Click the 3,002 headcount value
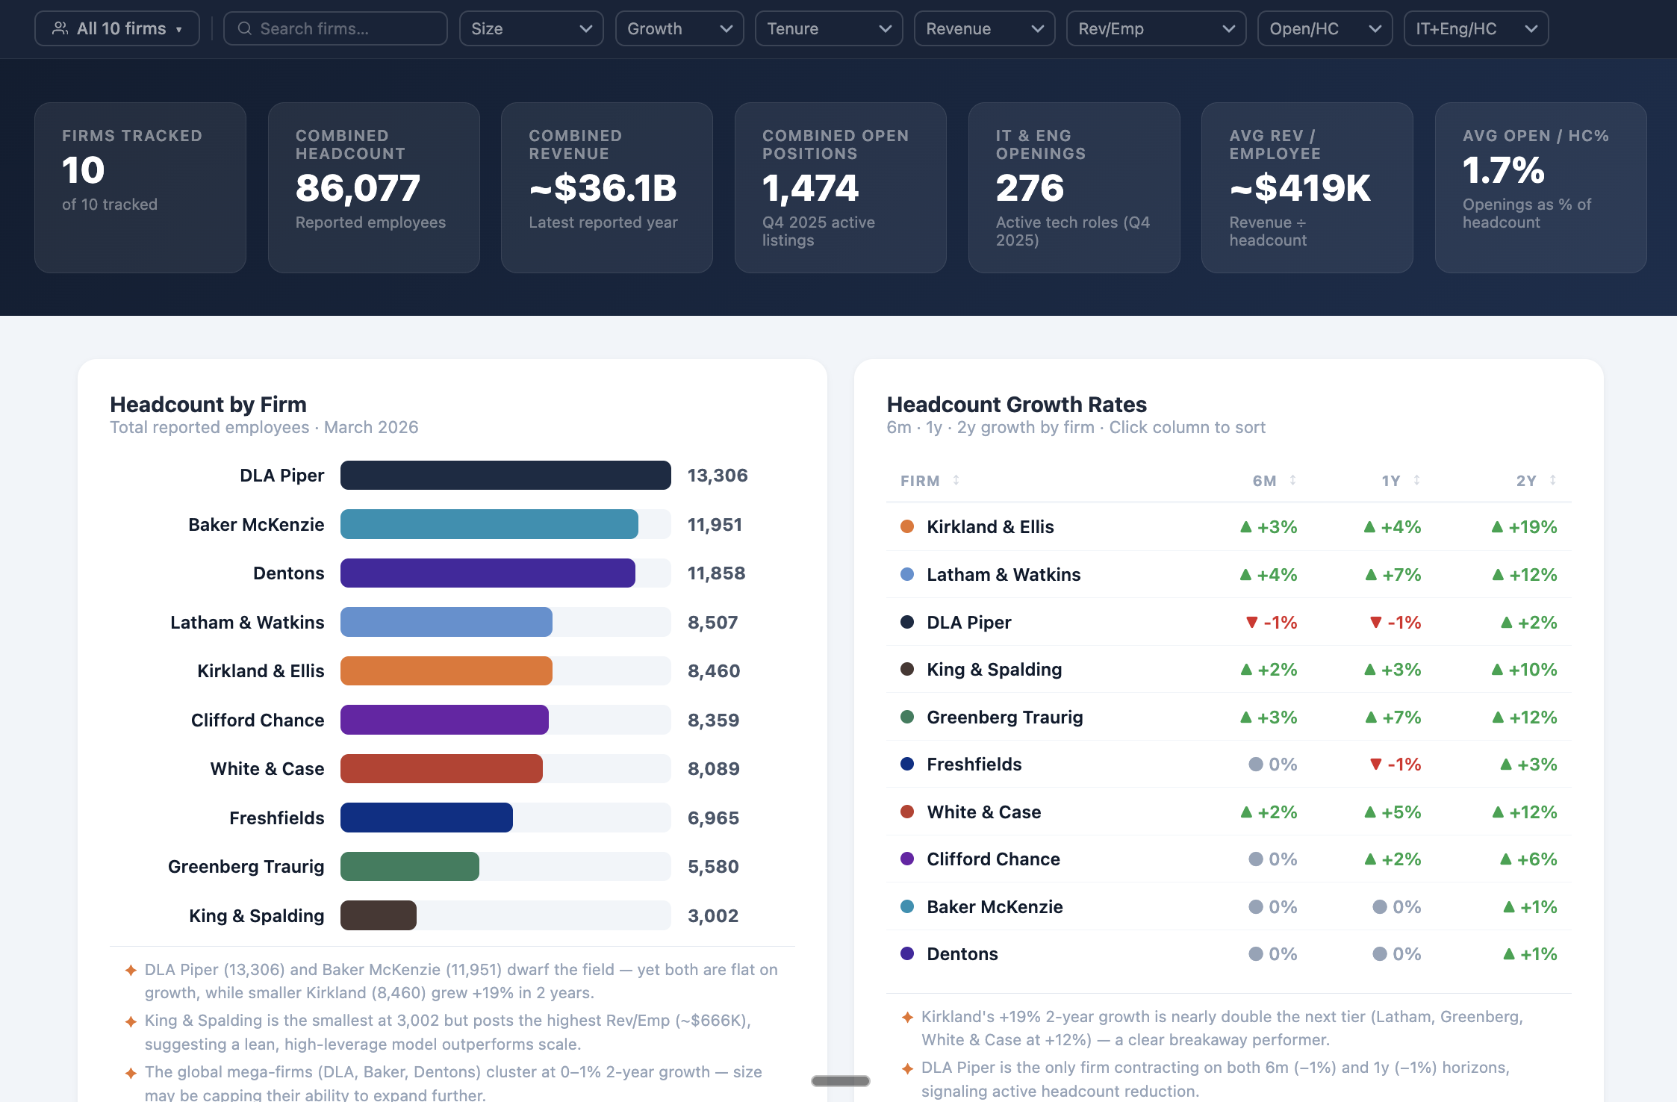This screenshot has height=1102, width=1677. 713,916
